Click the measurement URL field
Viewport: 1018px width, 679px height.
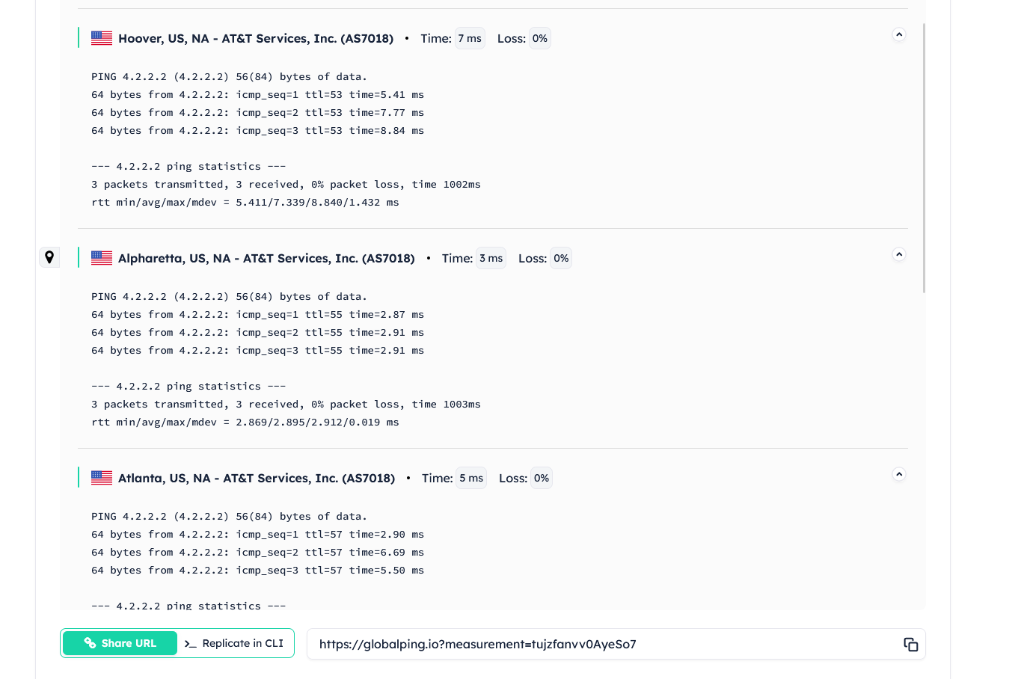[x=616, y=644]
